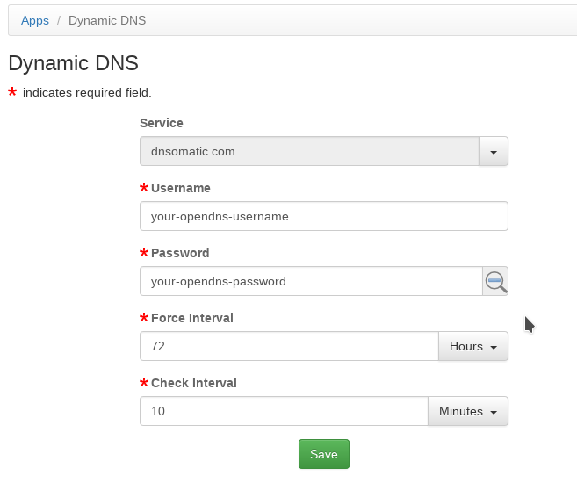577x483 pixels.
Task: Expand the Minutes unit dropdown for Check Interval
Action: 468,411
